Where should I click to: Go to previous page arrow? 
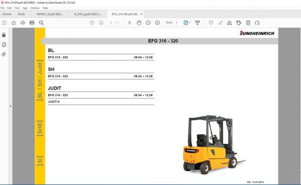(92, 23)
